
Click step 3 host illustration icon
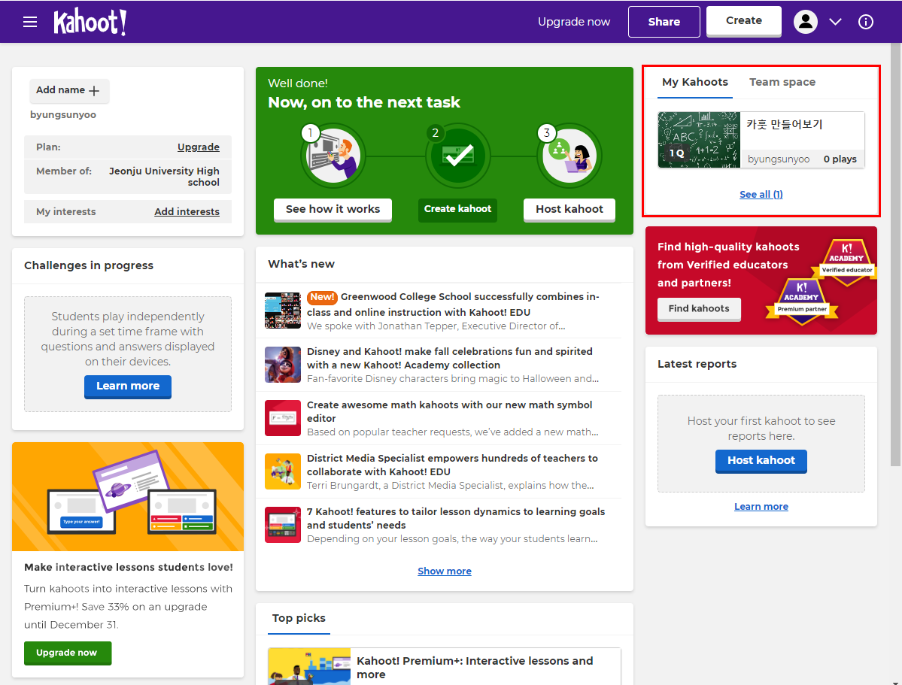(569, 156)
